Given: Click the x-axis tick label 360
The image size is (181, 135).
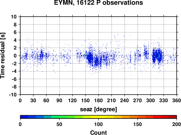Looking at the screenshot, I should [x=177, y=100].
